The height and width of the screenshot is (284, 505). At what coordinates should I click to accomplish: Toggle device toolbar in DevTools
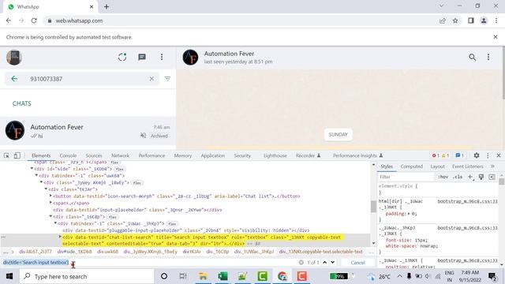17,155
